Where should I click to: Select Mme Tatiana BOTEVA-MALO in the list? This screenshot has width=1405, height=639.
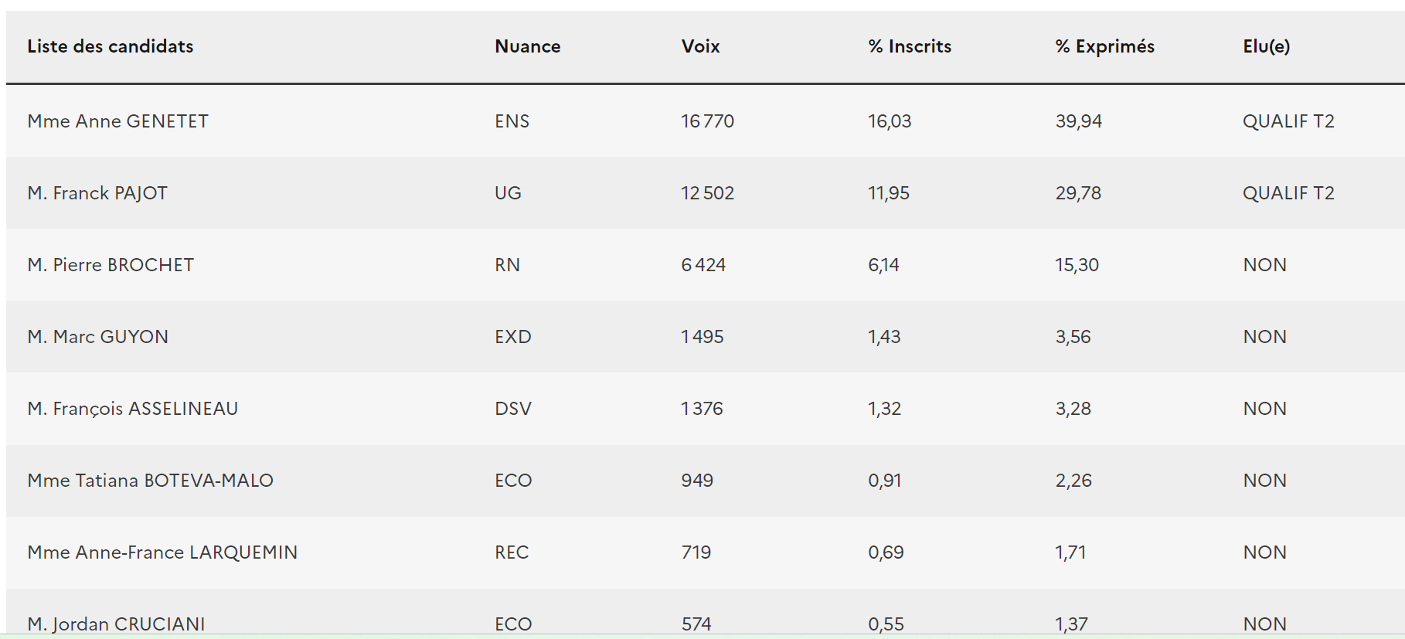point(150,481)
